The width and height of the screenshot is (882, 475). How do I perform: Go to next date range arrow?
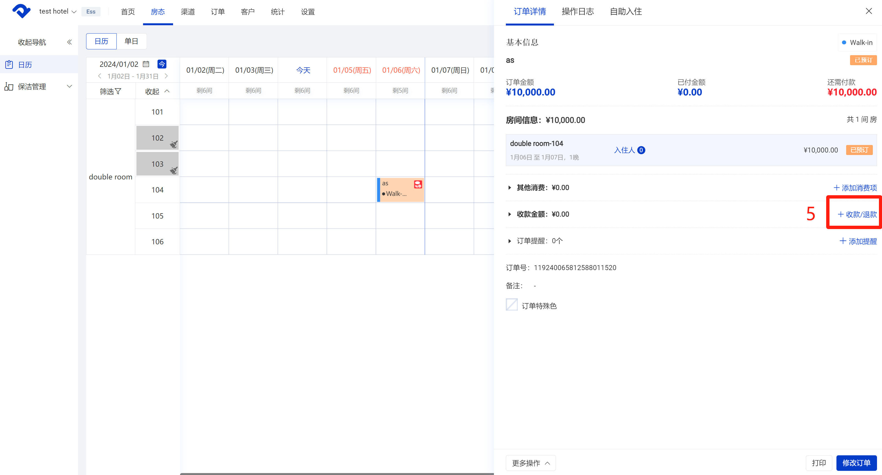pyautogui.click(x=166, y=76)
